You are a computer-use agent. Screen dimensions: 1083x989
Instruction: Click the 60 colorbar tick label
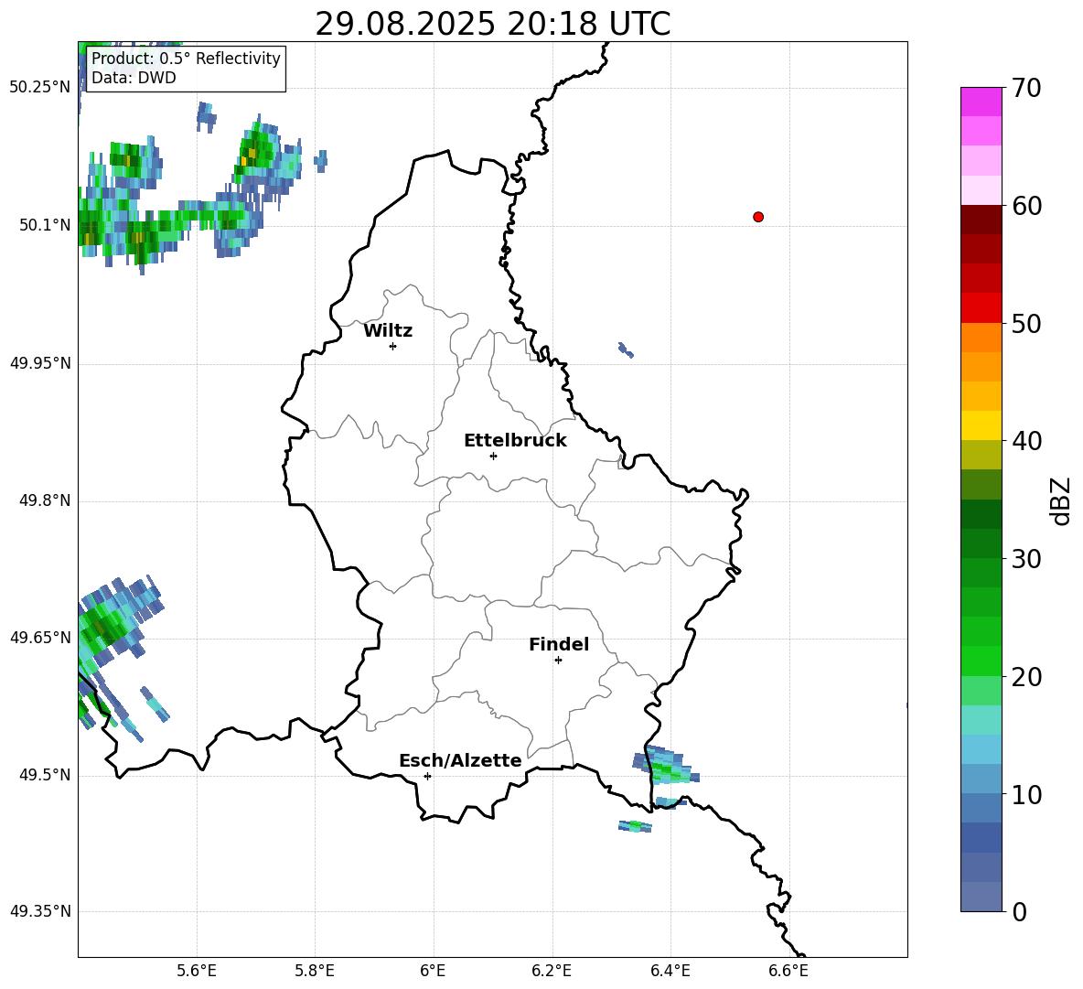(1026, 206)
